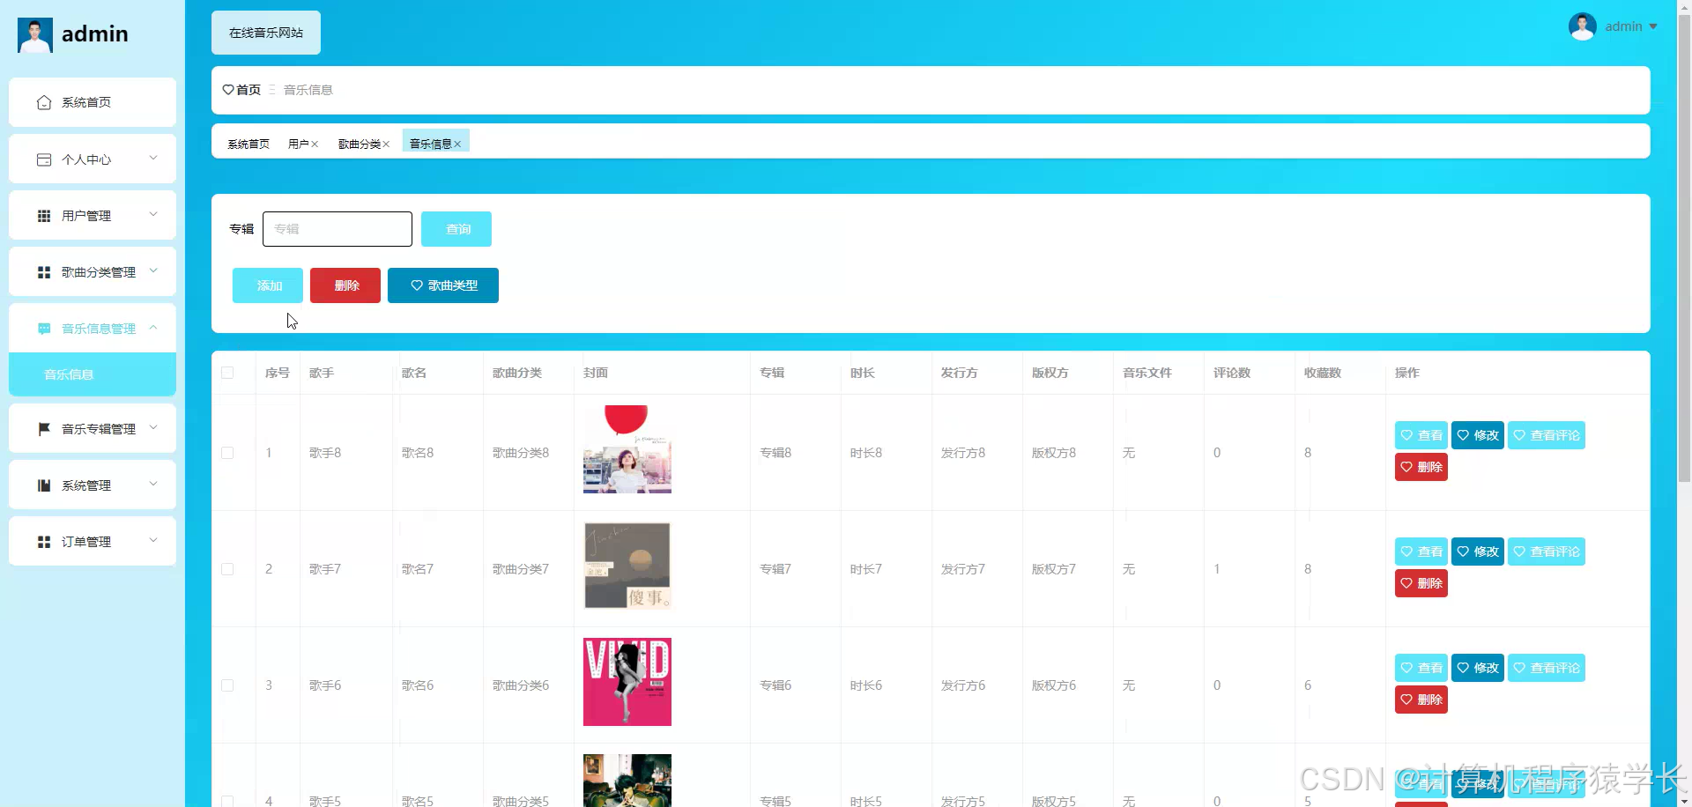
Task: Switch to the 歌曲分类 tab
Action: click(x=360, y=144)
